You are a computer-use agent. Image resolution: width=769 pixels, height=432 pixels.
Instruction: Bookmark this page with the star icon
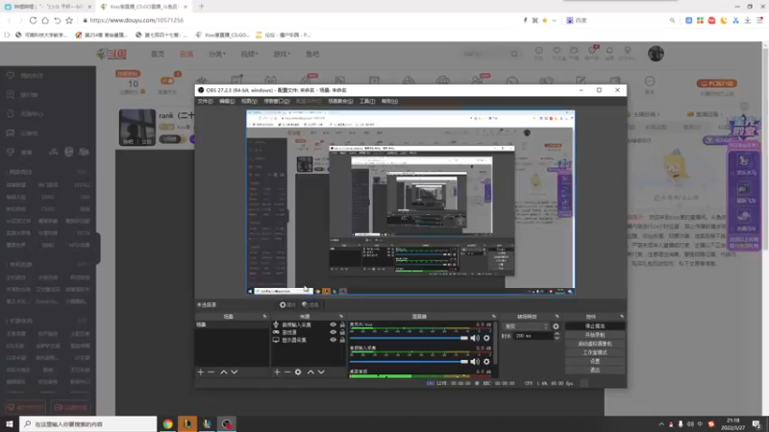point(69,20)
